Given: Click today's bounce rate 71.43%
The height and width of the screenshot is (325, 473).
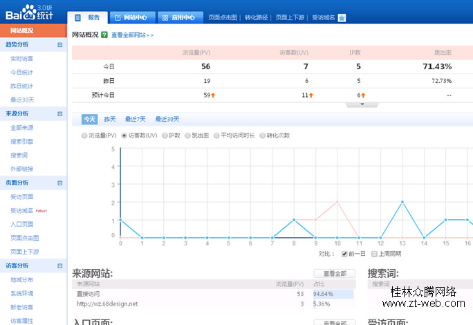Looking at the screenshot, I should point(437,66).
